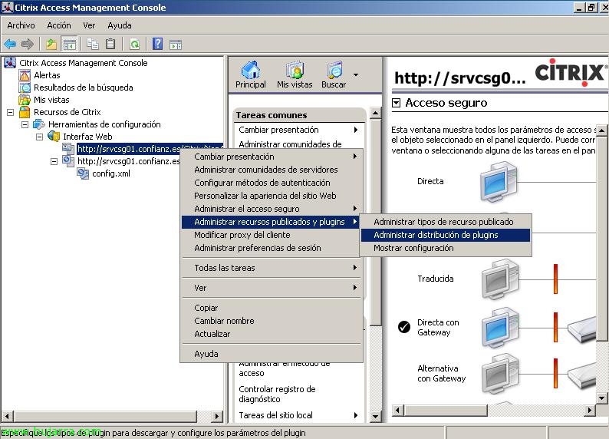The width and height of the screenshot is (609, 439).
Task: Open Ver submenu in context menu
Action: coord(271,288)
